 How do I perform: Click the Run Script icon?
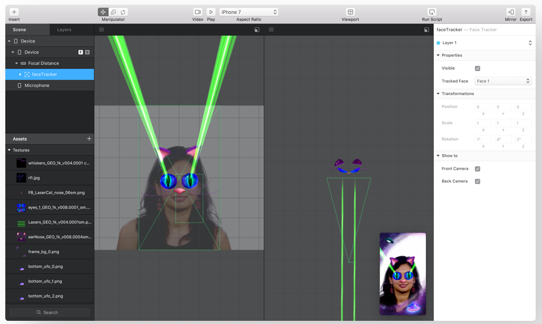tap(432, 12)
